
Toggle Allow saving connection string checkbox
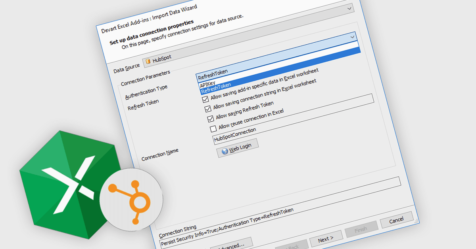pos(208,109)
